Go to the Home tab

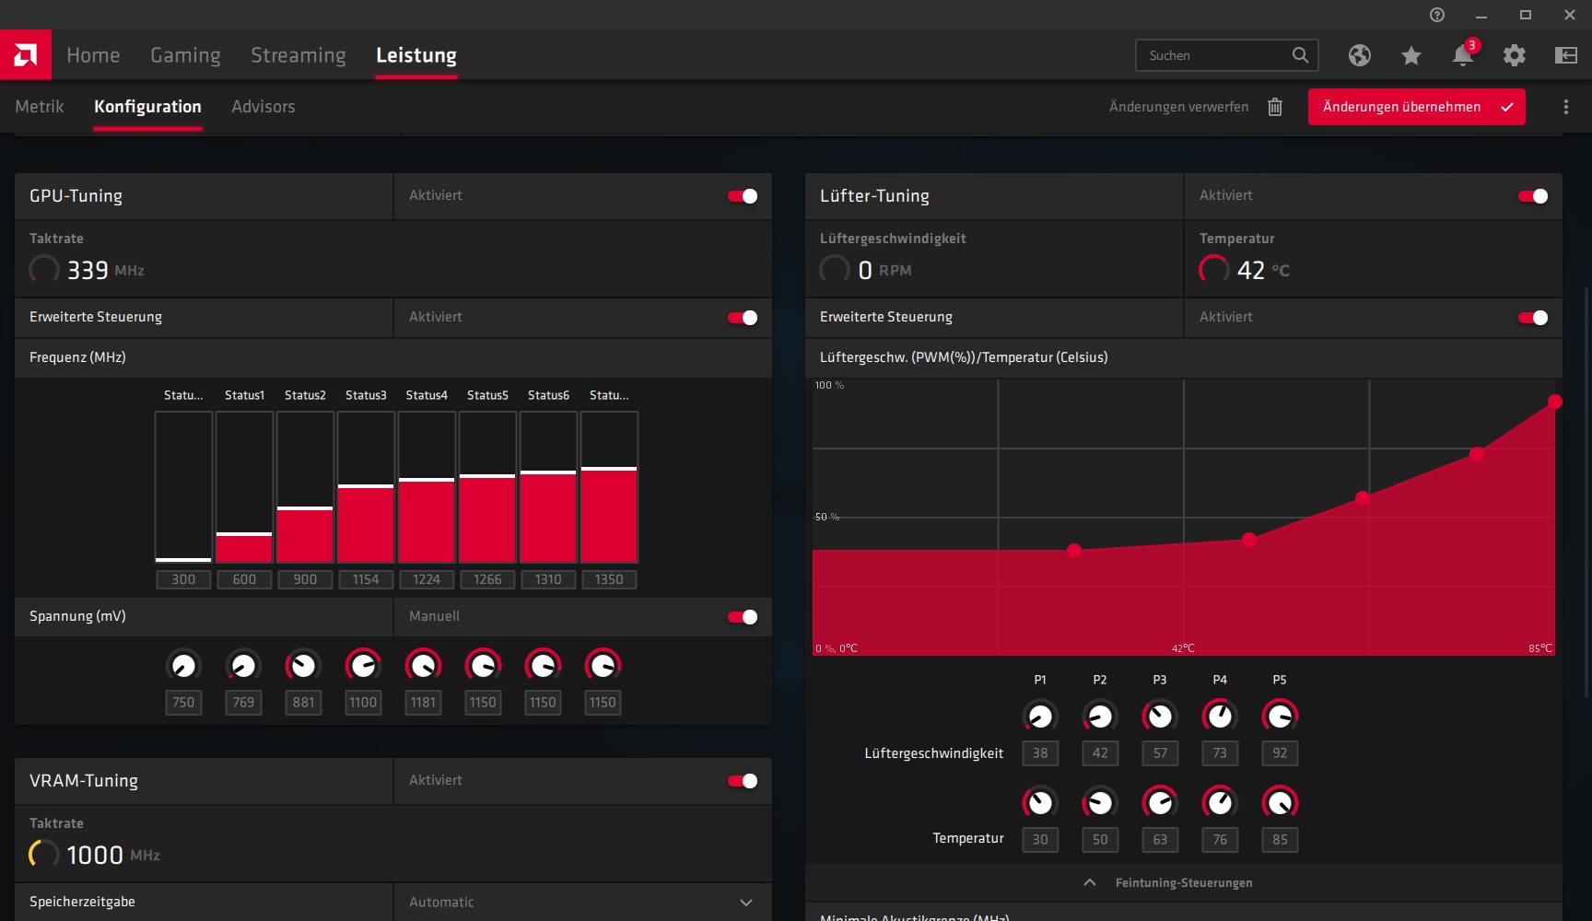(x=93, y=55)
